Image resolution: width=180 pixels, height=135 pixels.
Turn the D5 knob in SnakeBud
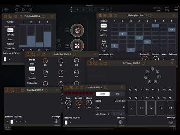pos(45,72)
